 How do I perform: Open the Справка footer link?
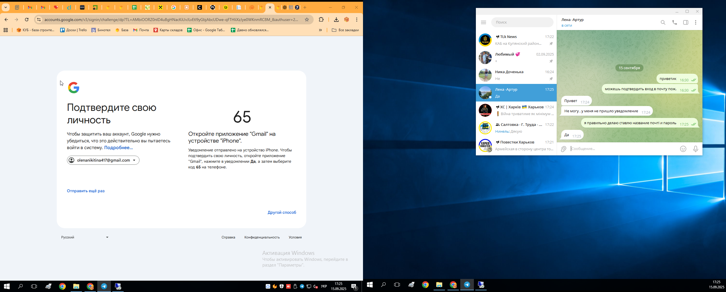[x=228, y=237]
